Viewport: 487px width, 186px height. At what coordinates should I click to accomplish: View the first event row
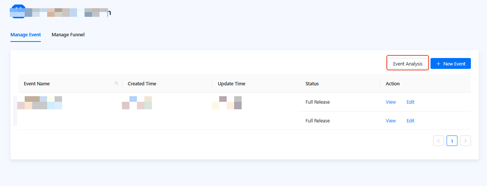[x=390, y=102]
